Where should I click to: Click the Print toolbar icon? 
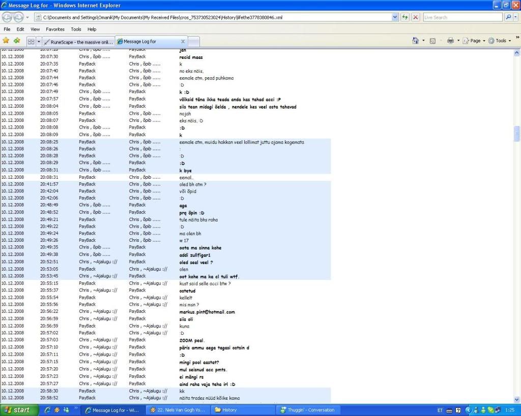coord(450,41)
